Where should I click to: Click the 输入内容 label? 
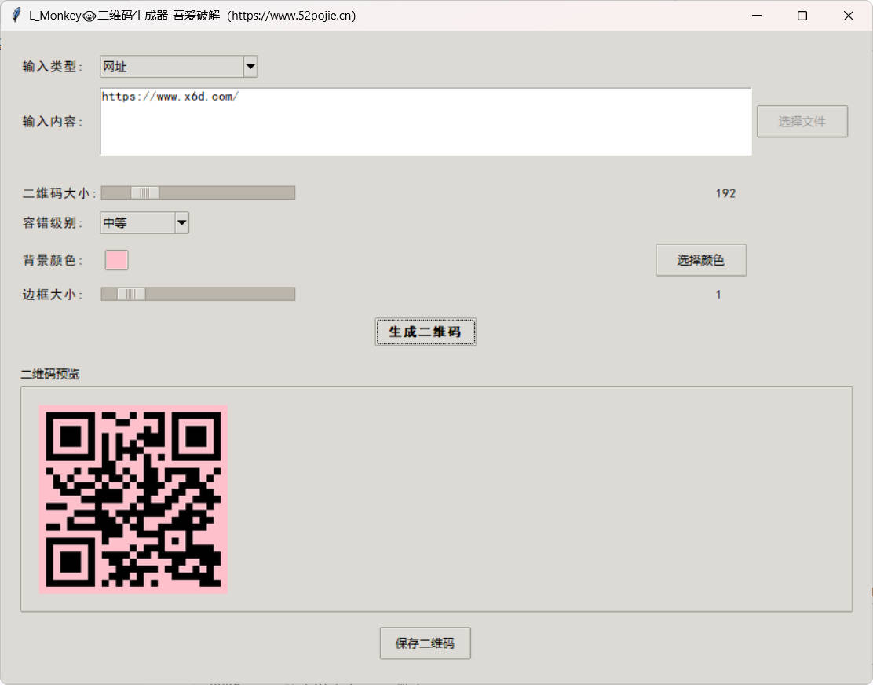(53, 122)
